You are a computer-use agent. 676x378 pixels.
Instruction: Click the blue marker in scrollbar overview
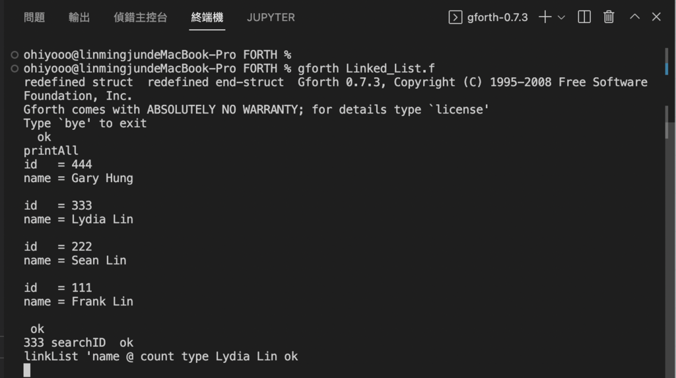point(667,69)
